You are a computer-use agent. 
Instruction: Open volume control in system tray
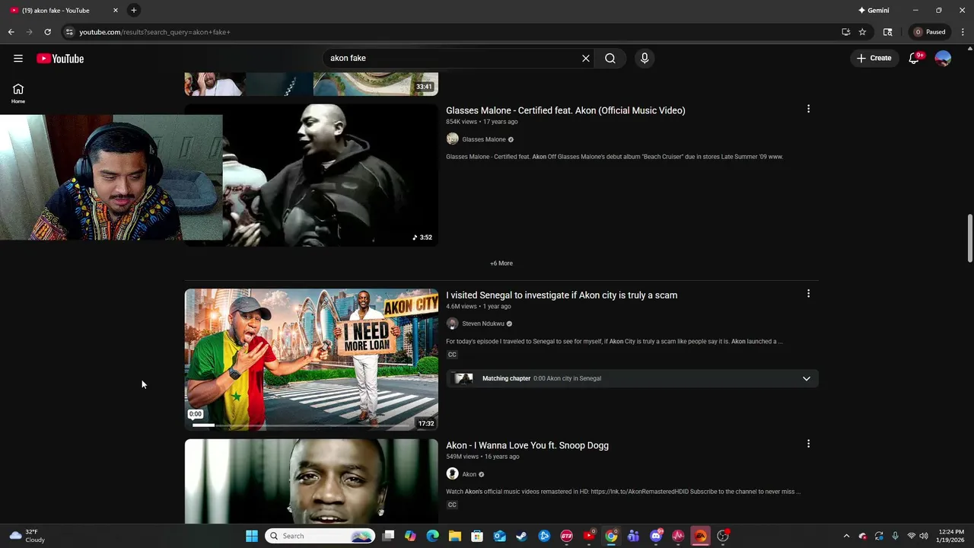924,536
